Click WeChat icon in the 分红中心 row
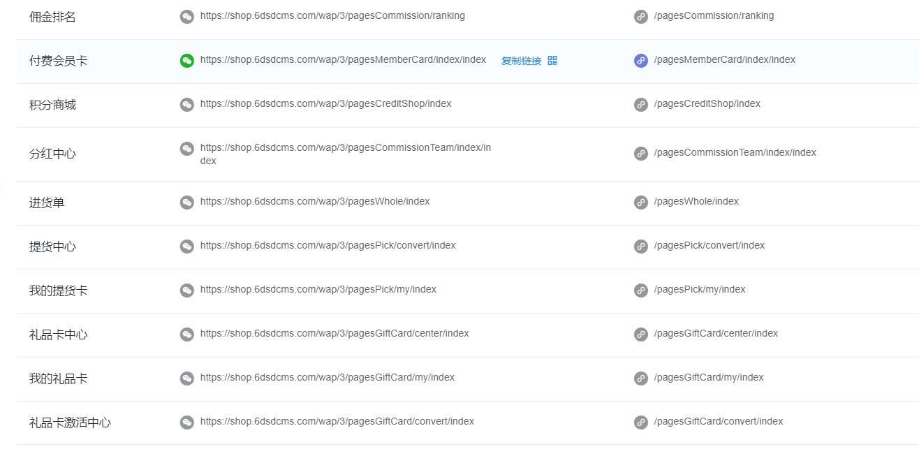This screenshot has width=919, height=463. coord(186,149)
